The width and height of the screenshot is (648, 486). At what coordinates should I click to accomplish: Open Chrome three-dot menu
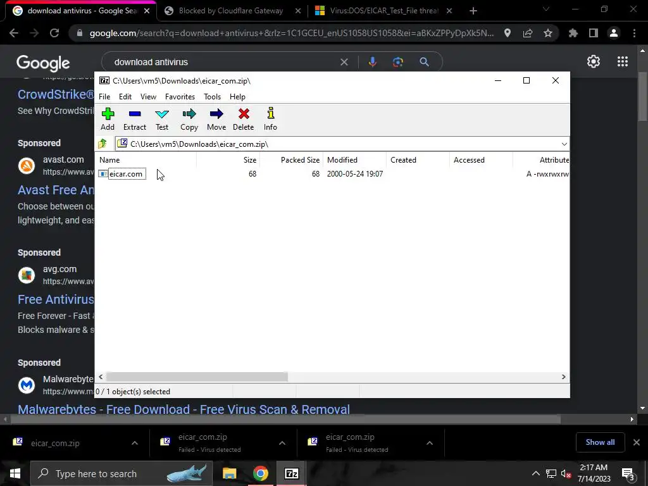tap(634, 33)
